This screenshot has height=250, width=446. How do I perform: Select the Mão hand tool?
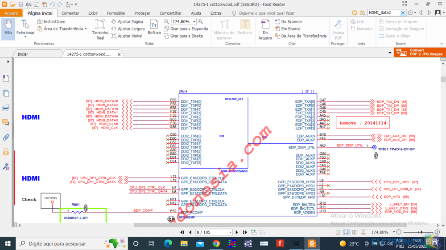pyautogui.click(x=8, y=28)
